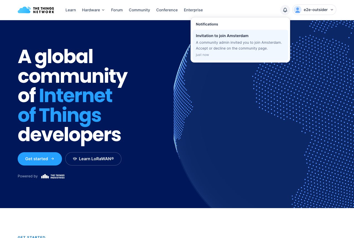Go to Forum in the navigation

(x=117, y=10)
